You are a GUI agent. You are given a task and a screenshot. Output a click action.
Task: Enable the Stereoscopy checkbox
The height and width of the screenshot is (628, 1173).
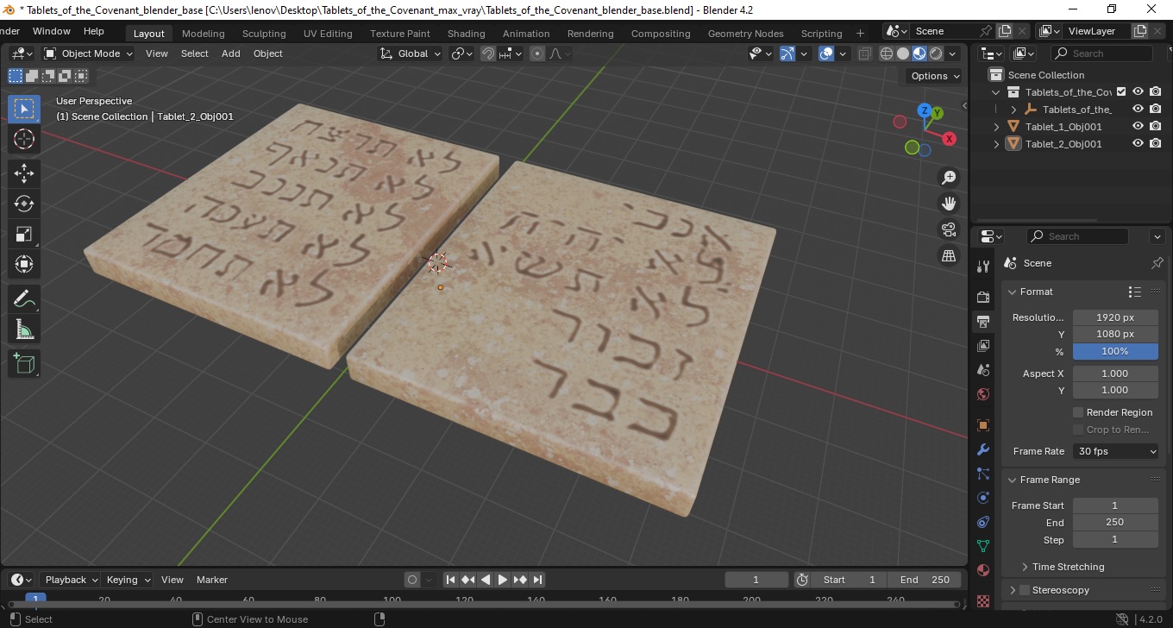(1025, 590)
